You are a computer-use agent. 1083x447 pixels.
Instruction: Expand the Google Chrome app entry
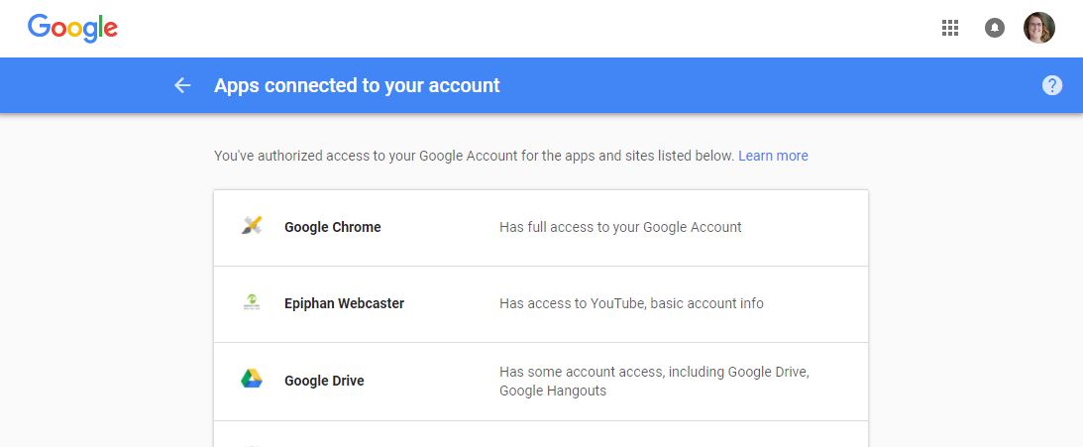(541, 228)
